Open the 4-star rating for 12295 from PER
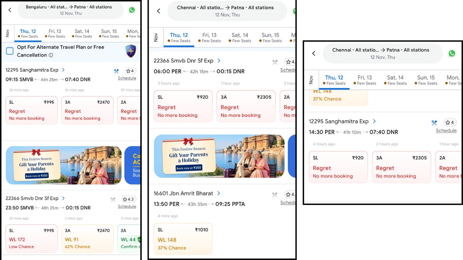This screenshot has height=260, width=463. [x=450, y=122]
